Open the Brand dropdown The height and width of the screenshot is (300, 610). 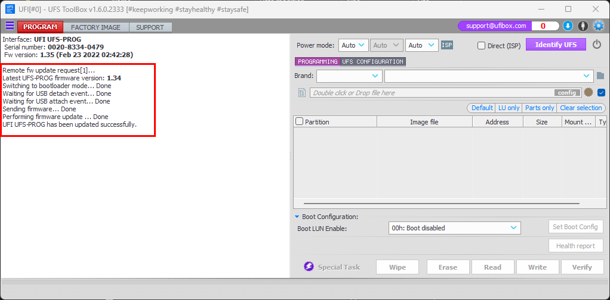[349, 76]
